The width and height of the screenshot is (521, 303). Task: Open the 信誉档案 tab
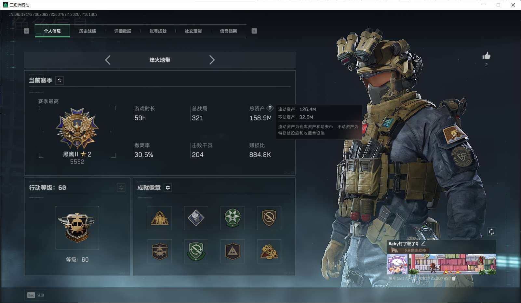[228, 31]
